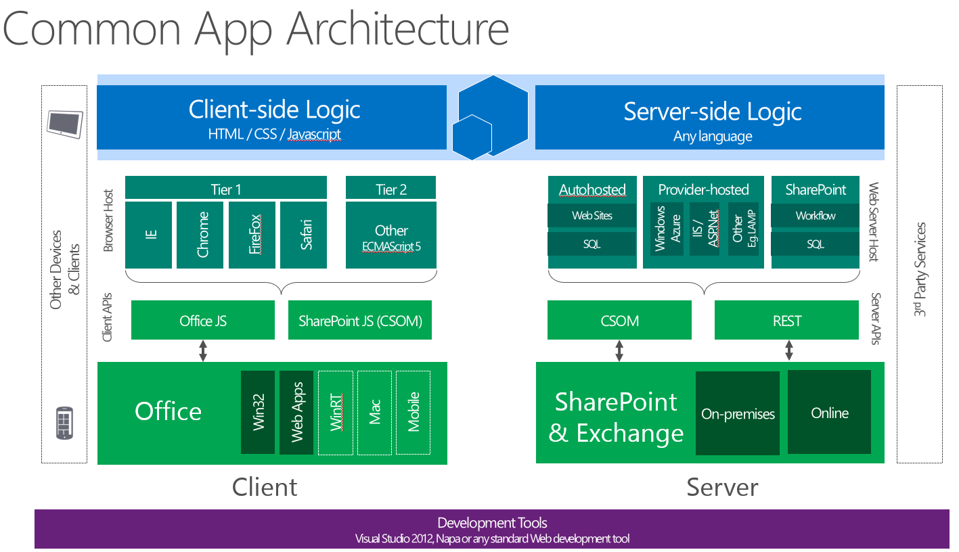
Task: Click the Autohosted header
Action: 592,189
